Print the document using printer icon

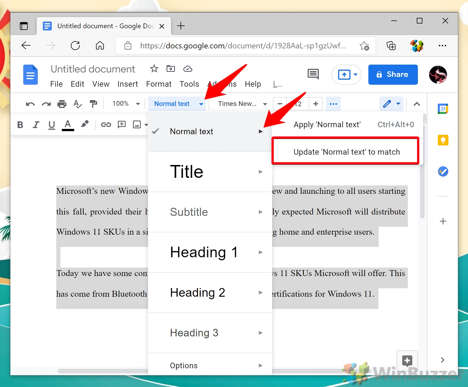[62, 104]
